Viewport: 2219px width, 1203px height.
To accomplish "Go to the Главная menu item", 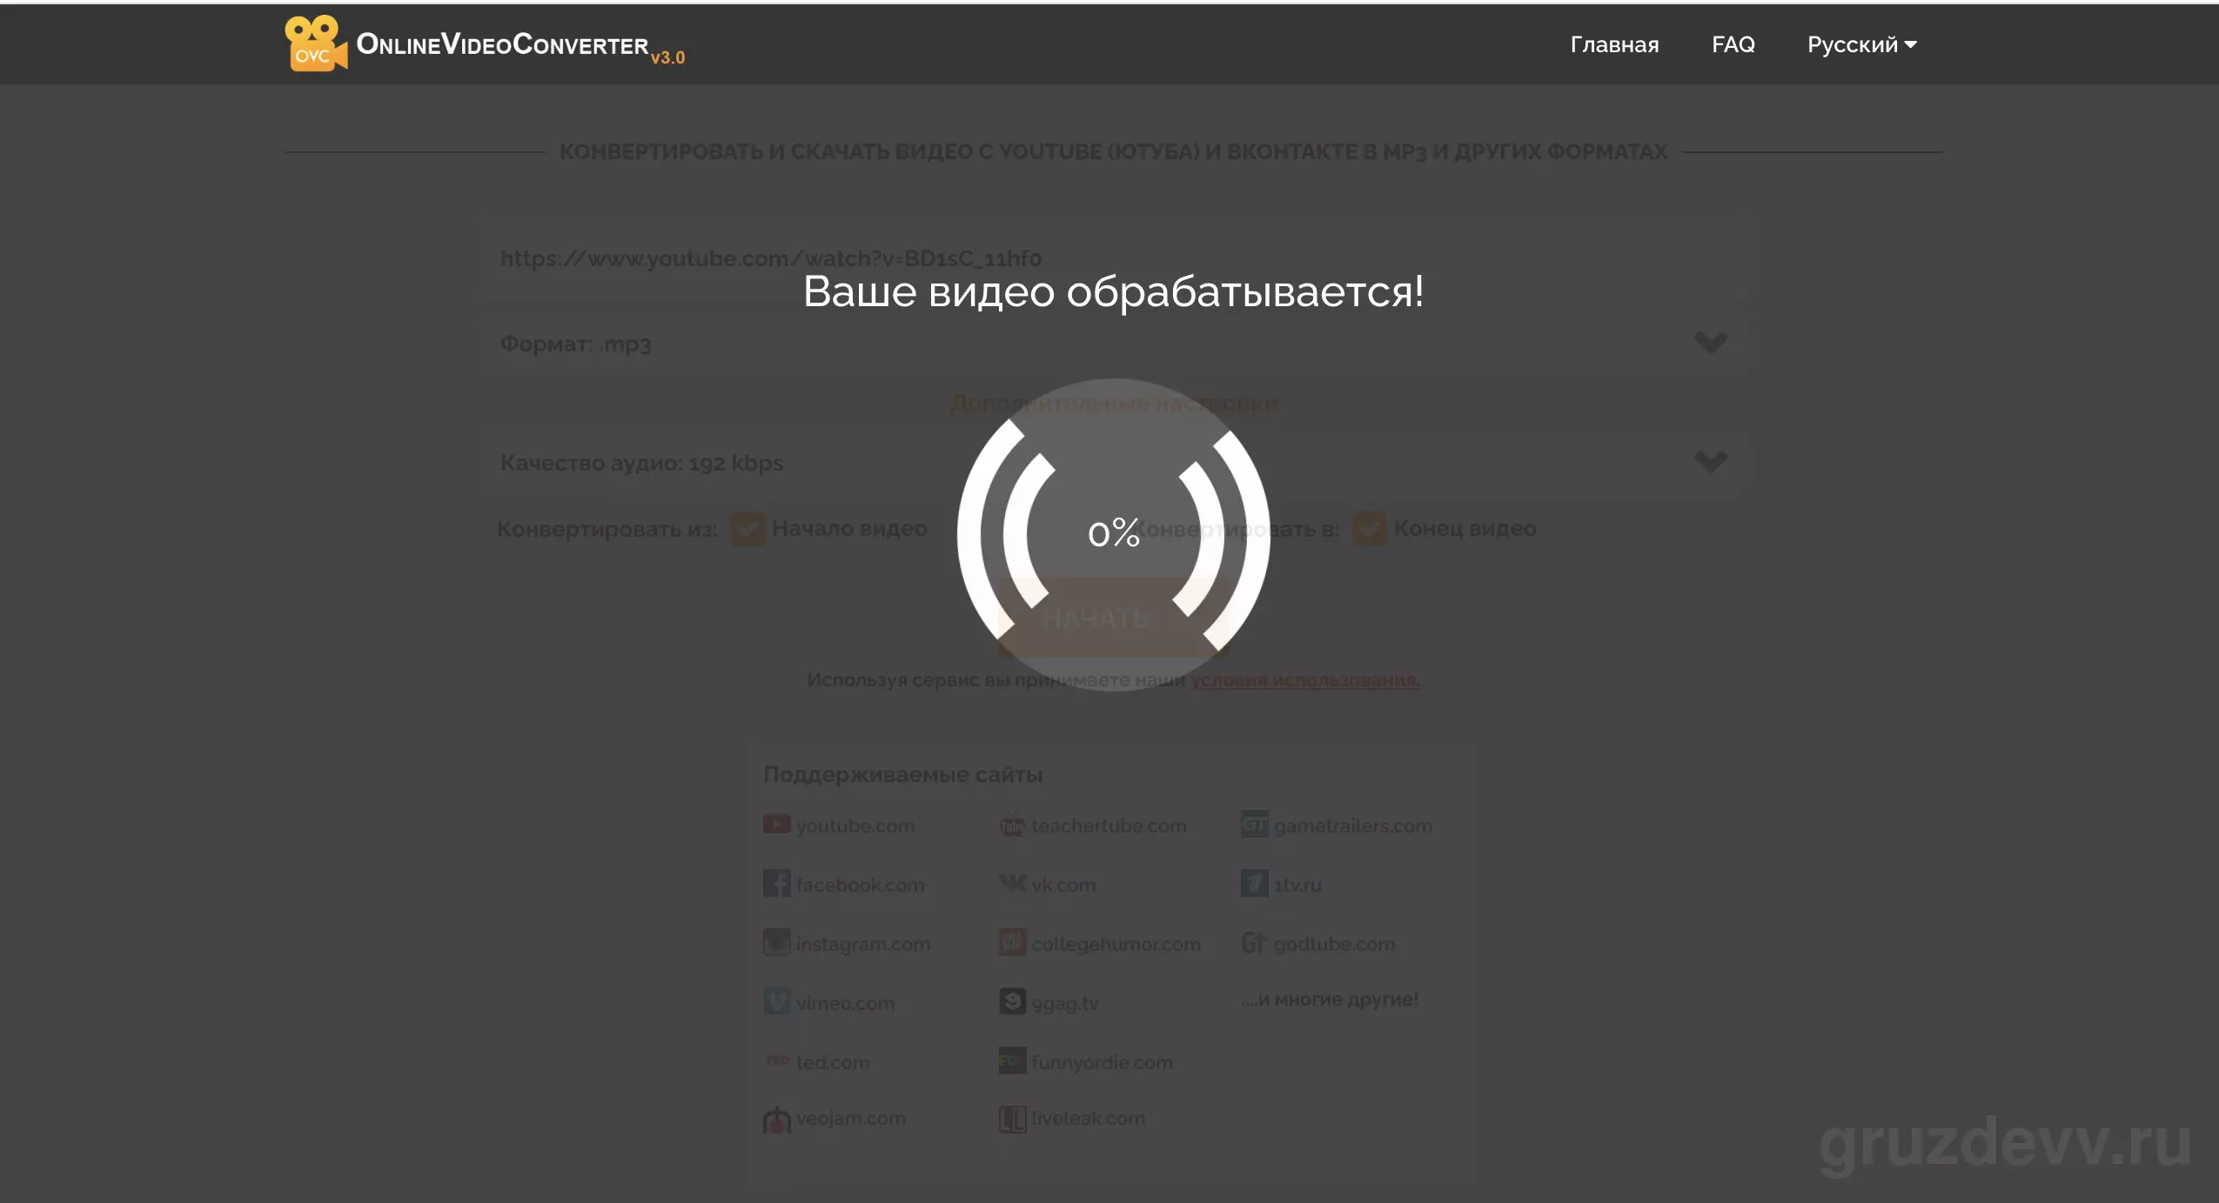I will tap(1614, 44).
